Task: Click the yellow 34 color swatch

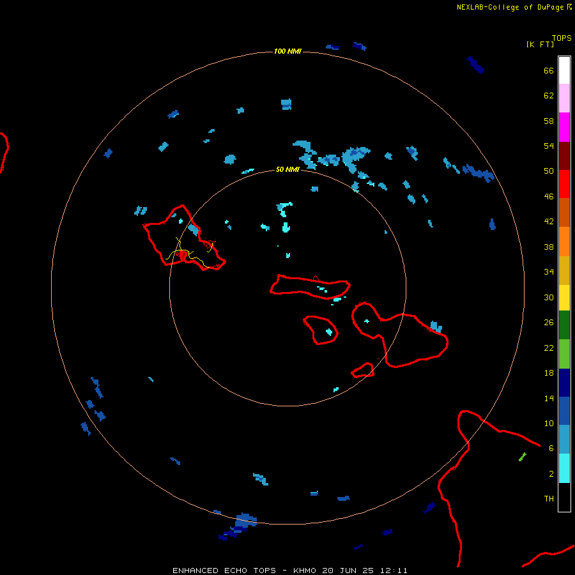Action: point(564,298)
